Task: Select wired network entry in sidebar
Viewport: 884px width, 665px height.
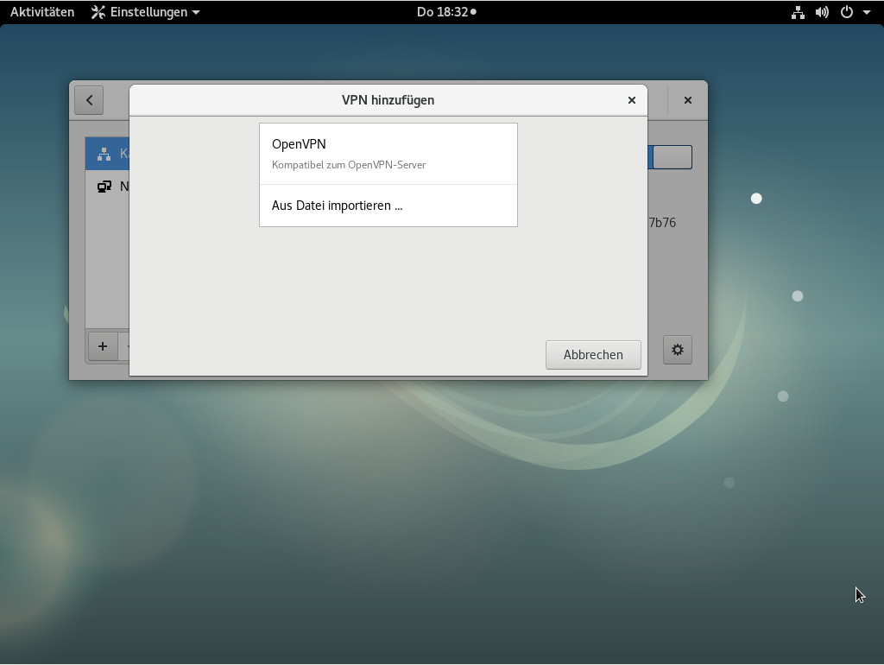Action: point(108,154)
